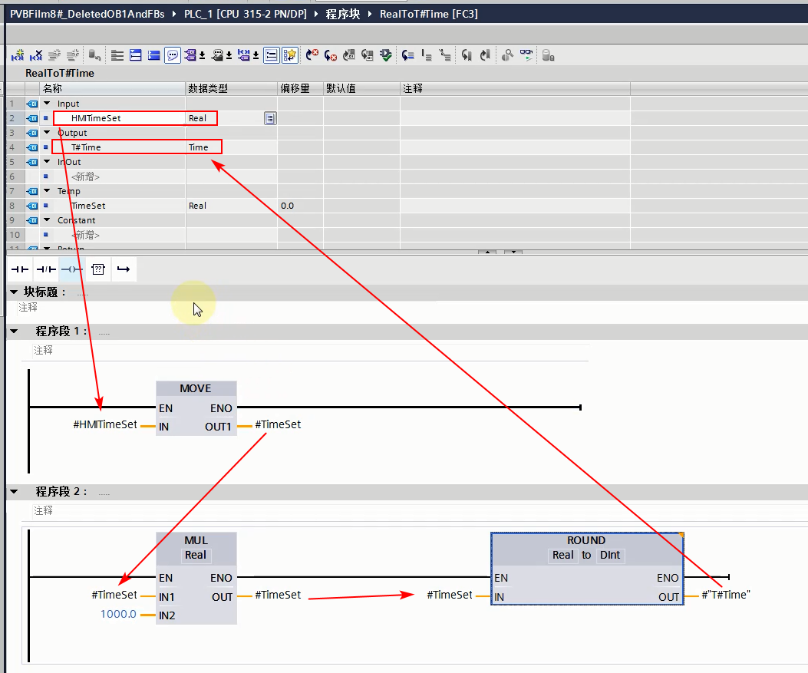Screen dimensions: 808x673
Task: Insert a normally open contact
Action: (x=20, y=269)
